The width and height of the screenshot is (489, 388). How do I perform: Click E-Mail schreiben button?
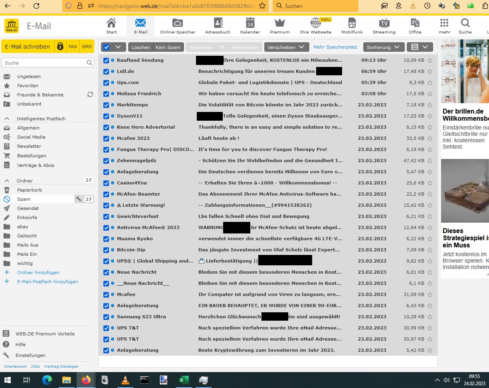tap(28, 47)
